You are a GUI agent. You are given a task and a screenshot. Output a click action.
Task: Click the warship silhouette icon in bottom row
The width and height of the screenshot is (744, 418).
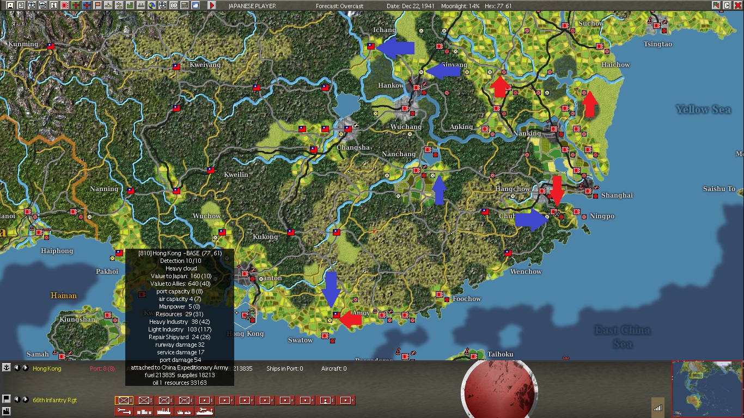tap(205, 411)
